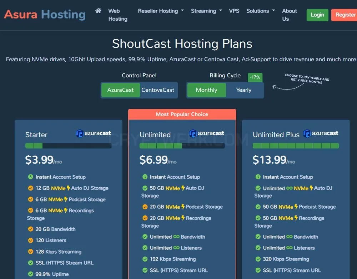Screen dimensions: 357x279
Task: Choose Yearly billing cycle
Action: 244,90
